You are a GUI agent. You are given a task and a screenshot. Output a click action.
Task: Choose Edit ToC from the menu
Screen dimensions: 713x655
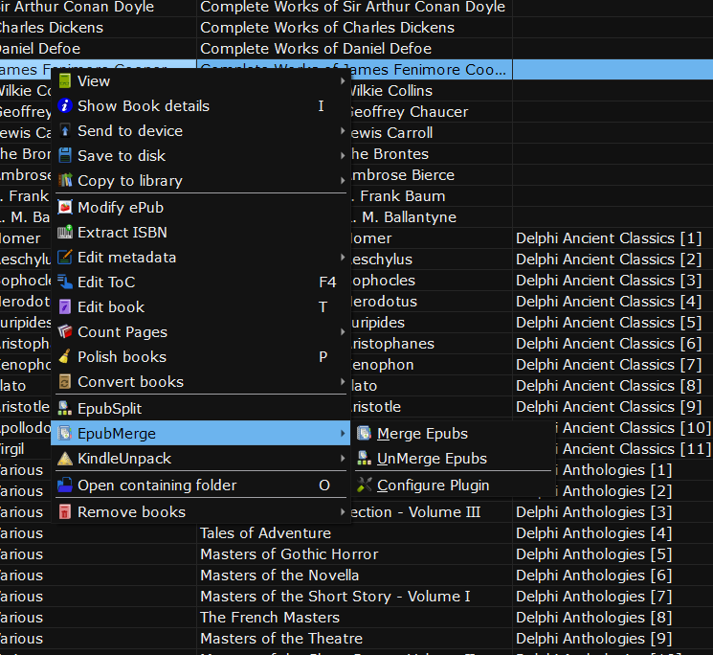pos(201,282)
